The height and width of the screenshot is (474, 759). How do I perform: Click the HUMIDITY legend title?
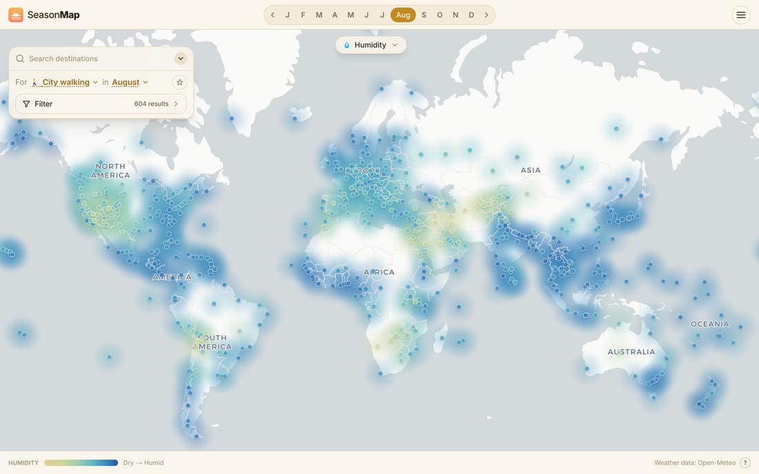tap(23, 463)
